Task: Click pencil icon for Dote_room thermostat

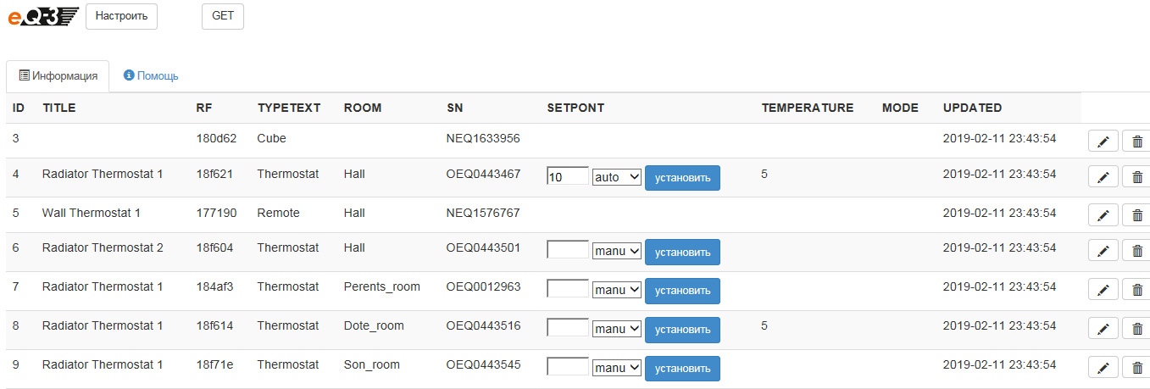Action: tap(1103, 329)
